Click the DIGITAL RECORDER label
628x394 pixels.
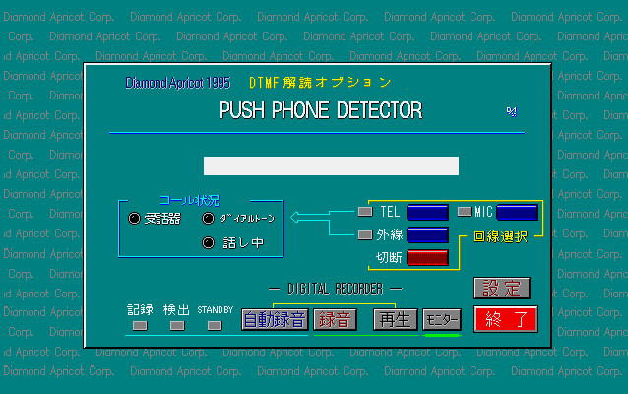click(336, 289)
